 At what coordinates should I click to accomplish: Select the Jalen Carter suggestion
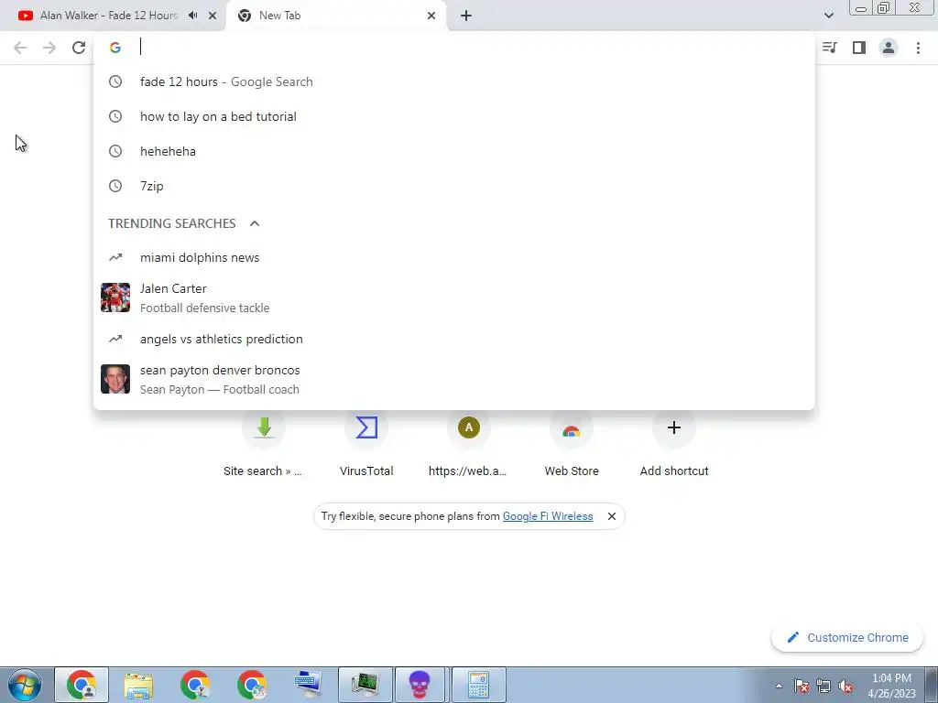454,297
